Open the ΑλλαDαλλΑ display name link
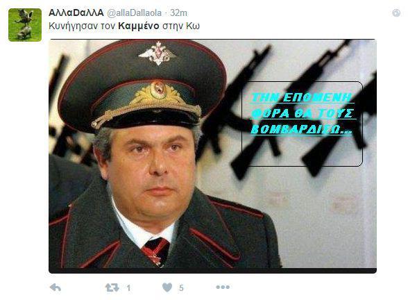The width and height of the screenshot is (408, 300). [x=76, y=12]
